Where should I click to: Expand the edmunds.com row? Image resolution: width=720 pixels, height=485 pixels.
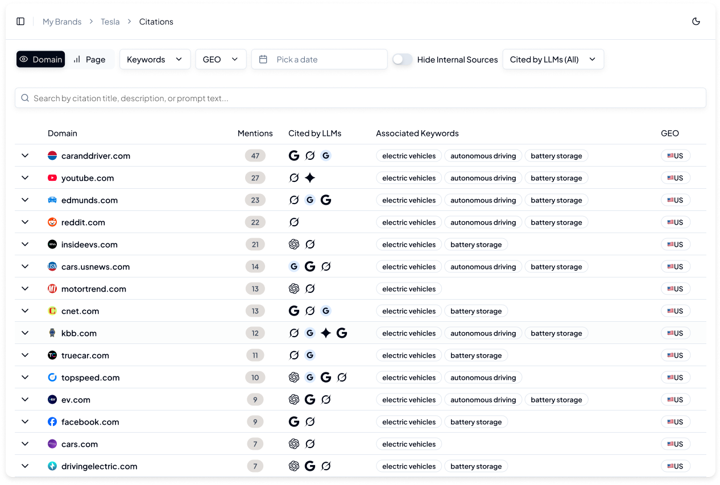[25, 200]
